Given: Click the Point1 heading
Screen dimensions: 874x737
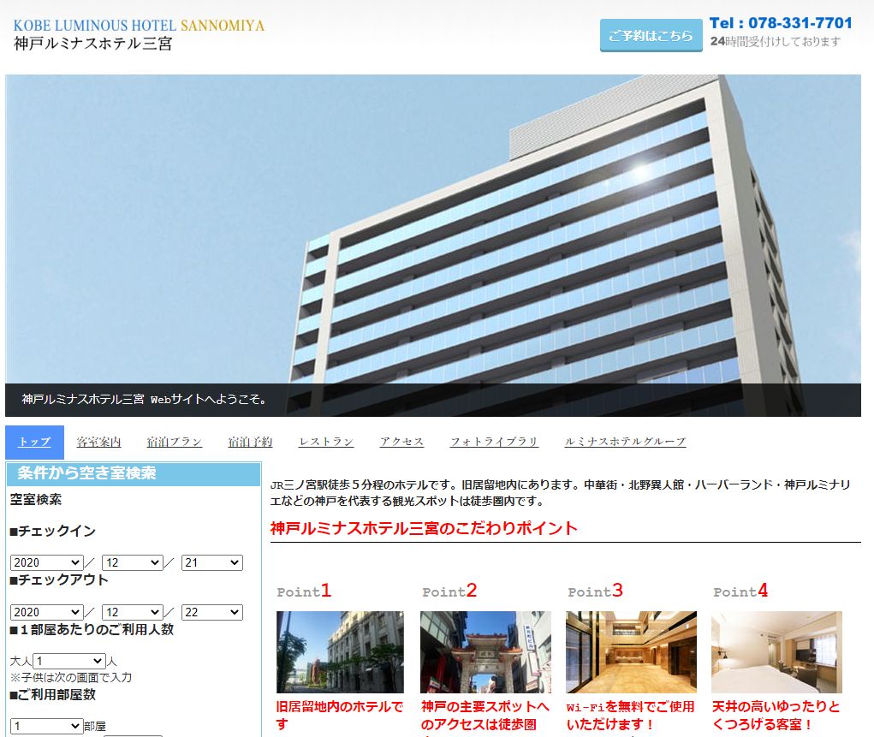Looking at the screenshot, I should point(305,591).
